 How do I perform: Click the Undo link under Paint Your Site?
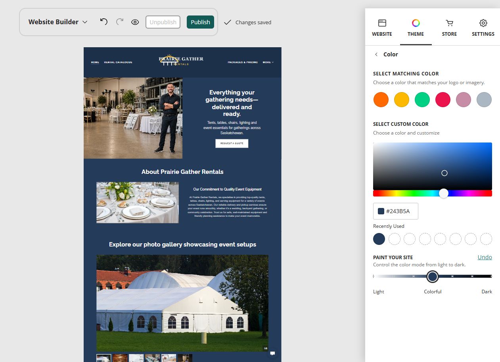click(485, 257)
